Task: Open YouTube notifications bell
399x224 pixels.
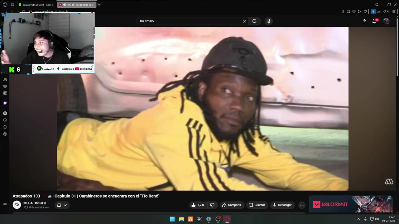Action: (x=374, y=21)
